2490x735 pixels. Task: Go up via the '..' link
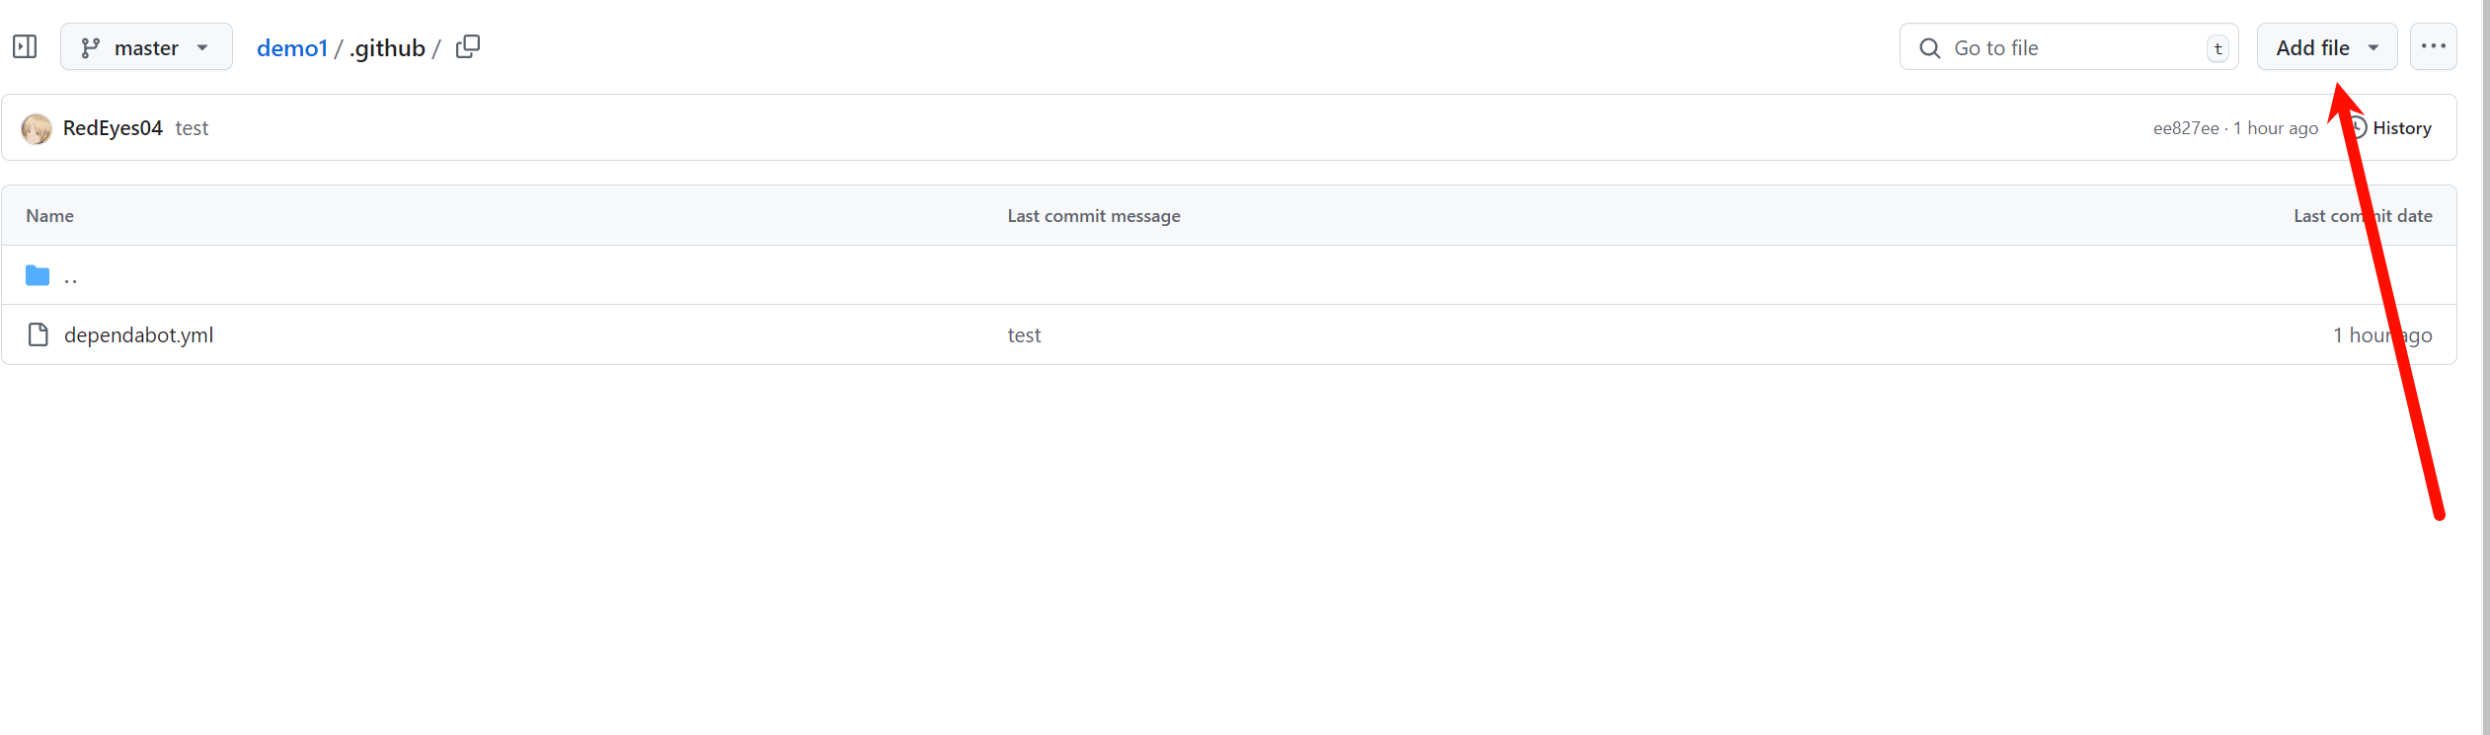tap(71, 277)
